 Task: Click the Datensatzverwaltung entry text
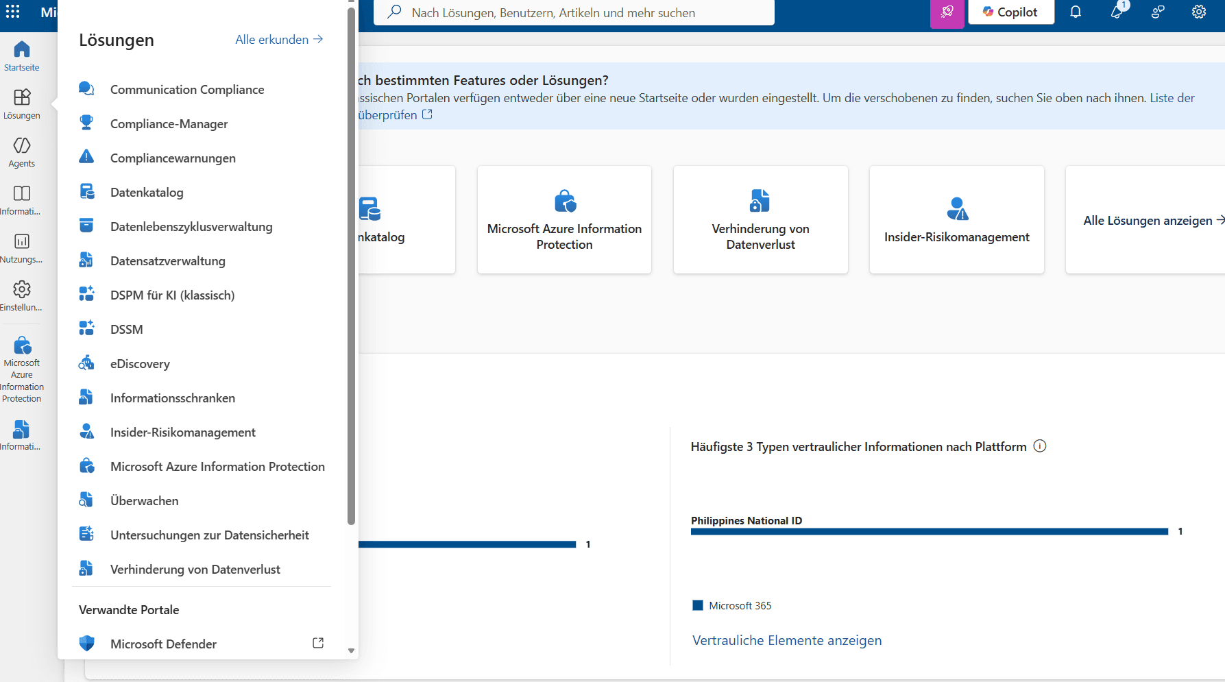click(x=168, y=260)
